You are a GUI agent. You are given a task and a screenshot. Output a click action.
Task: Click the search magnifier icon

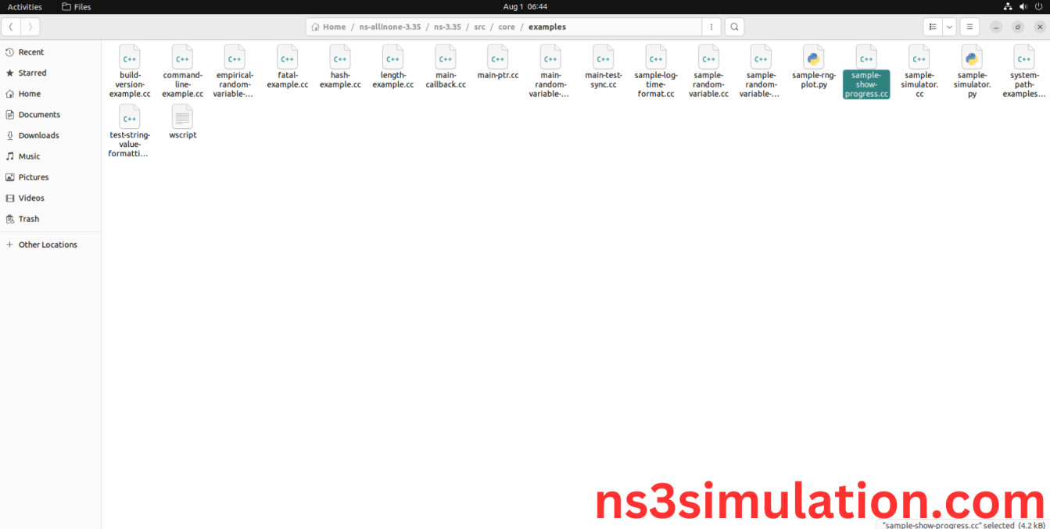click(x=734, y=27)
